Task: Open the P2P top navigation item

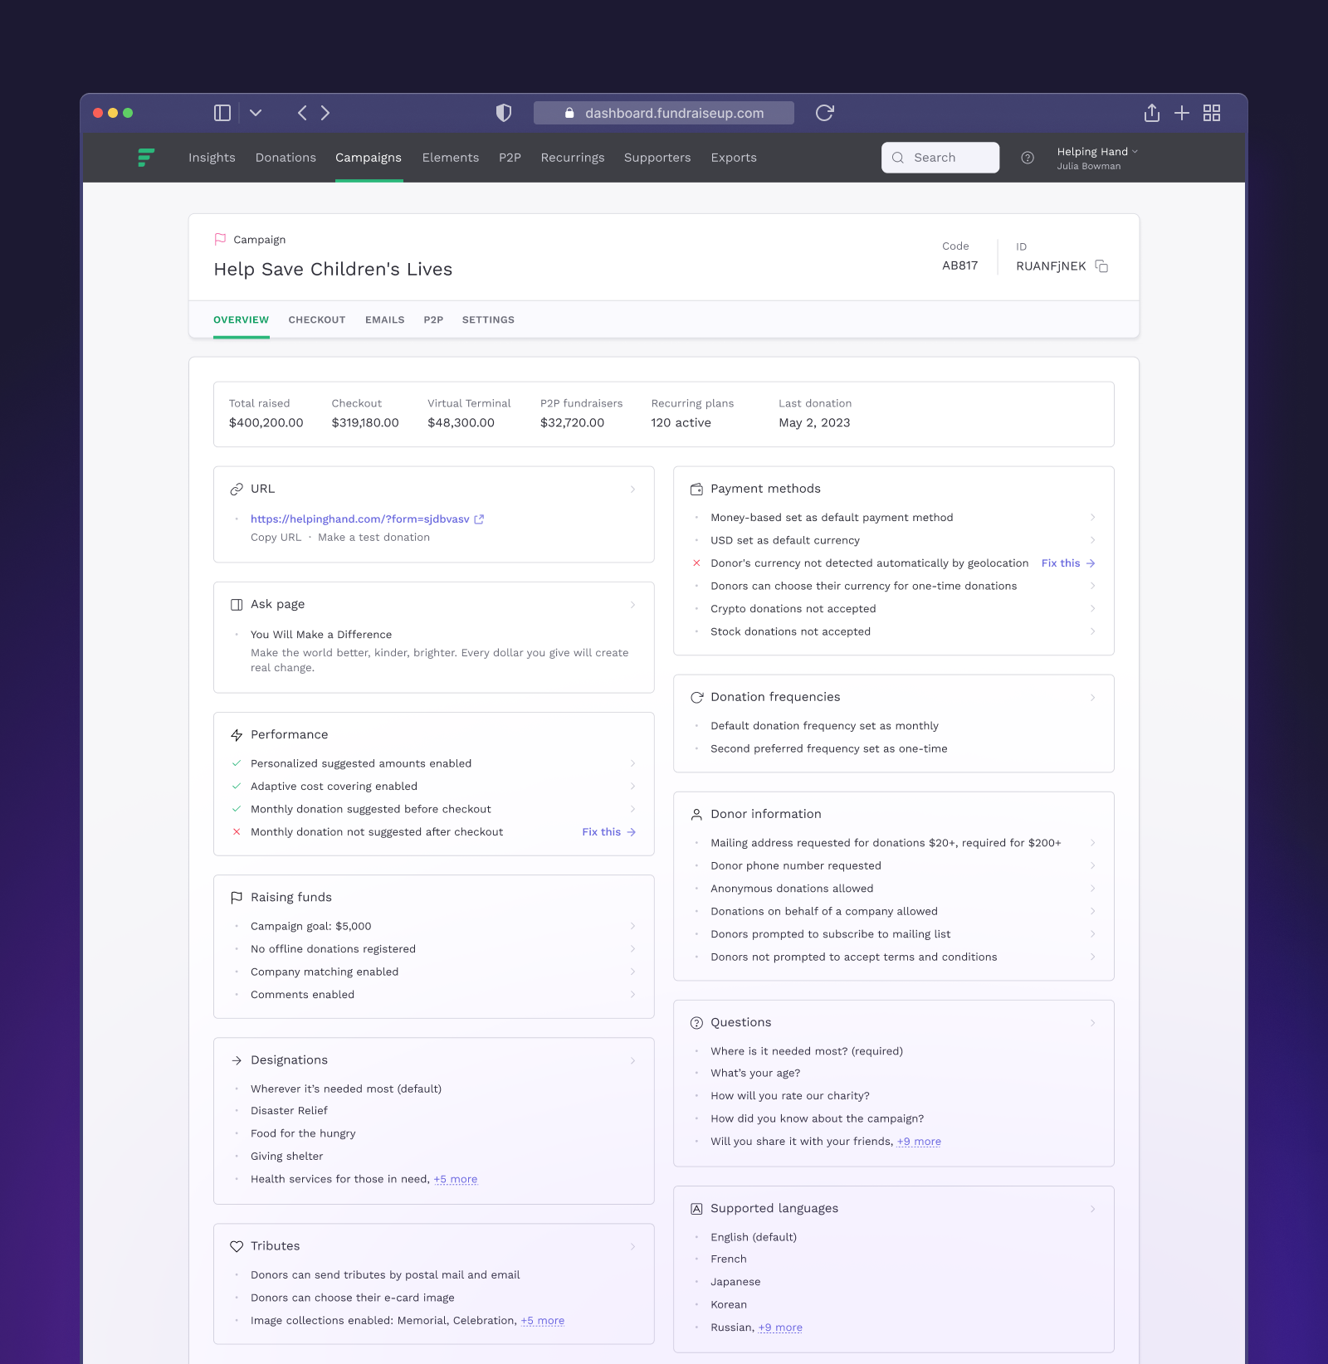Action: tap(510, 158)
